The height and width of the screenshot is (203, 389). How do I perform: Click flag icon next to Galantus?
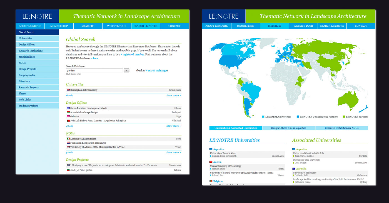tap(68, 116)
